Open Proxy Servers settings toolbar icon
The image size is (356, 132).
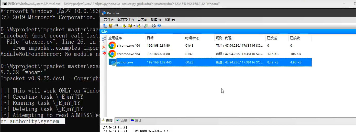pos(105,25)
